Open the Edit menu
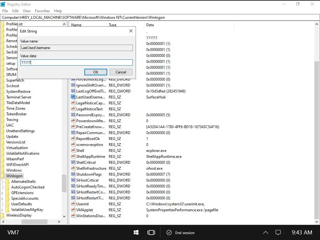The height and width of the screenshot is (240, 320). tap(15, 11)
